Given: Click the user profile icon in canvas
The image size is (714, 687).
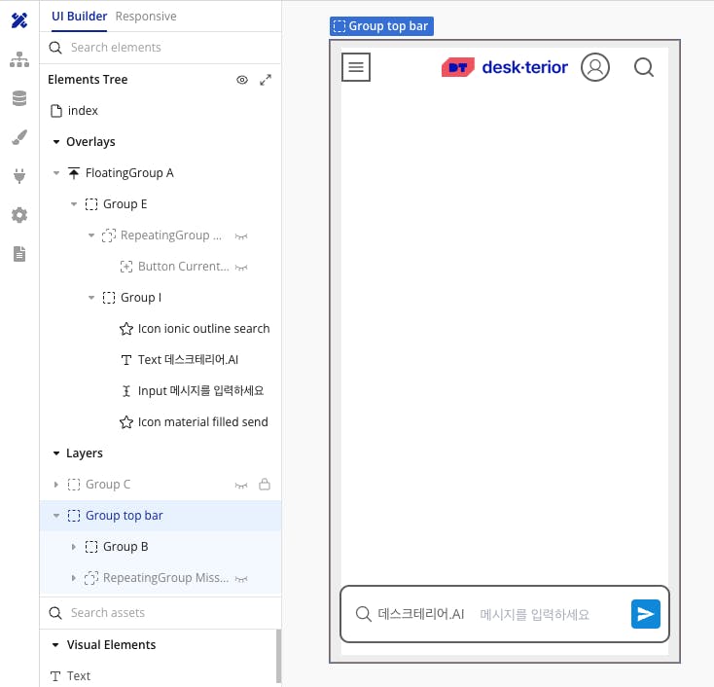Looking at the screenshot, I should click(x=595, y=67).
